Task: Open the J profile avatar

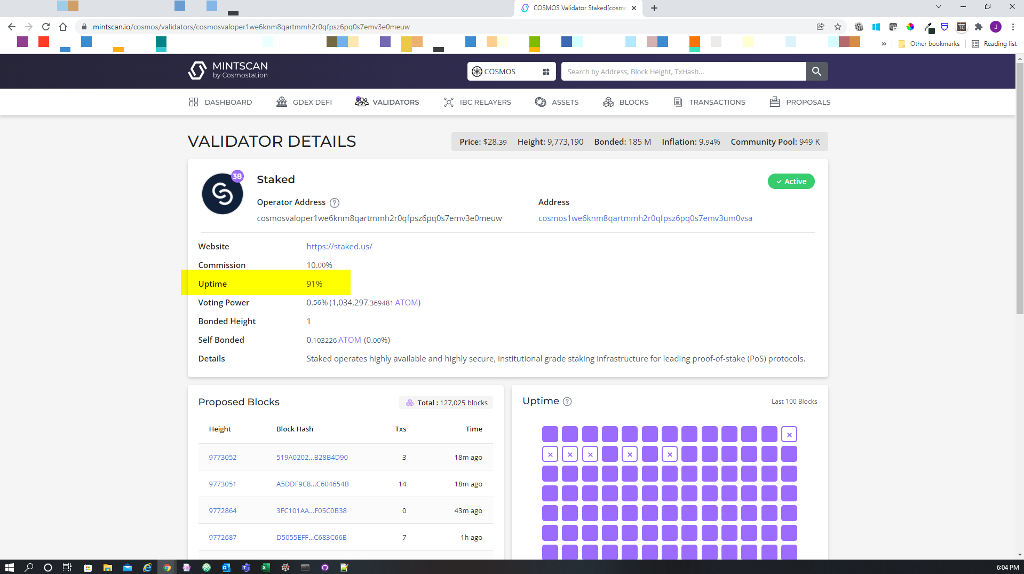Action: click(995, 27)
